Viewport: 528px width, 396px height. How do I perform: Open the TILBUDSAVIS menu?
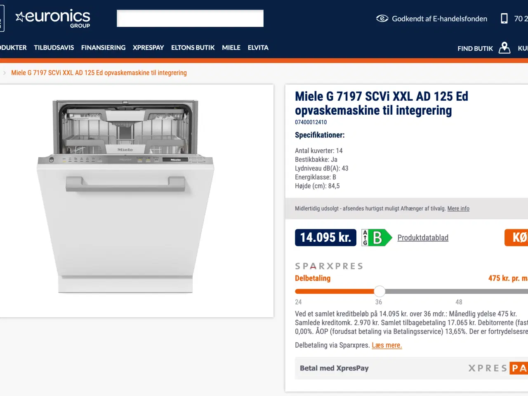point(54,47)
